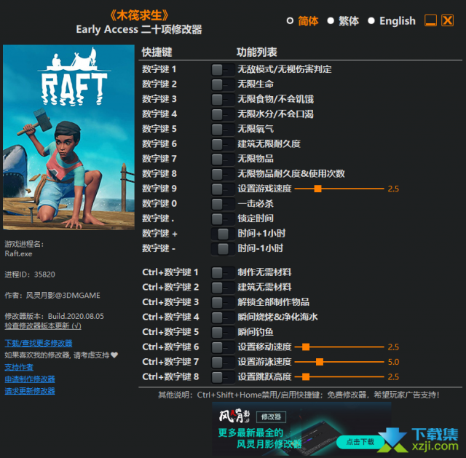The height and width of the screenshot is (458, 466).
Task: Click the Raft game cover image
Action: [68, 138]
